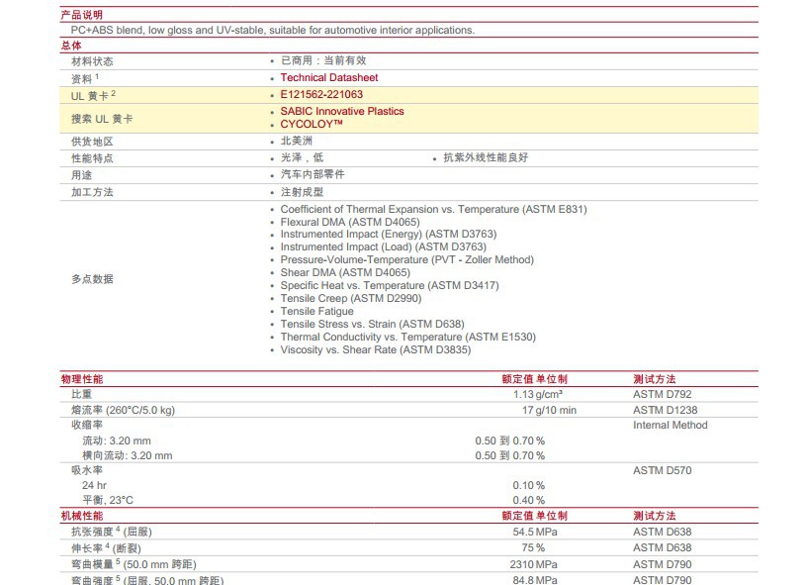The height and width of the screenshot is (585, 806).
Task: Open the Tensile Fatigue entry
Action: [x=316, y=311]
